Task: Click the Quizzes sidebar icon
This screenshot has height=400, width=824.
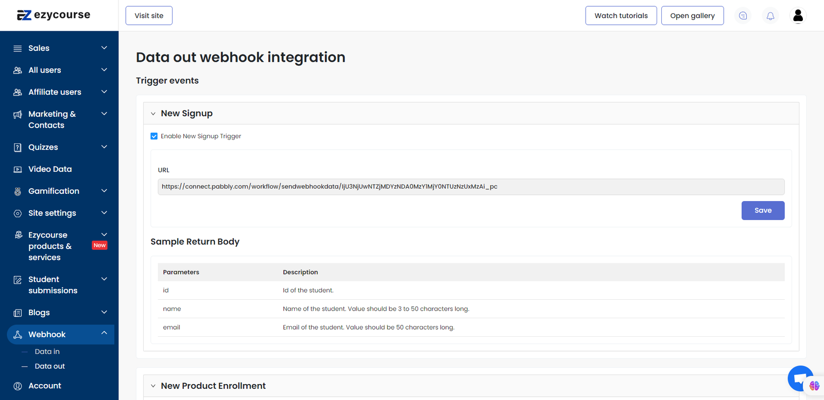Action: [x=18, y=148]
